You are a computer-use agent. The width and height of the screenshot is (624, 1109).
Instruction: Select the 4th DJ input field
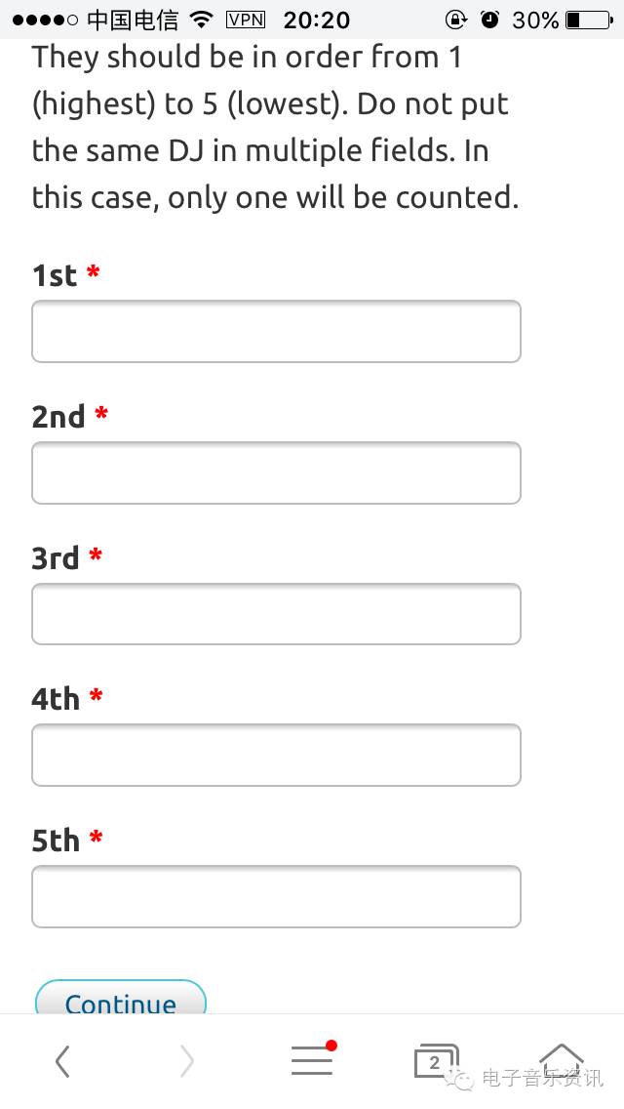(x=276, y=755)
